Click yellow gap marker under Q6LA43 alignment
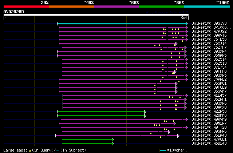The image size is (233, 153). 160,137
